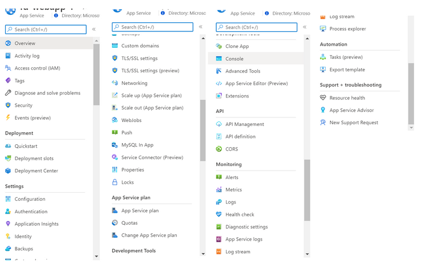The image size is (429, 268).
Task: Click the App Service Editor code icon
Action: [x=219, y=83]
